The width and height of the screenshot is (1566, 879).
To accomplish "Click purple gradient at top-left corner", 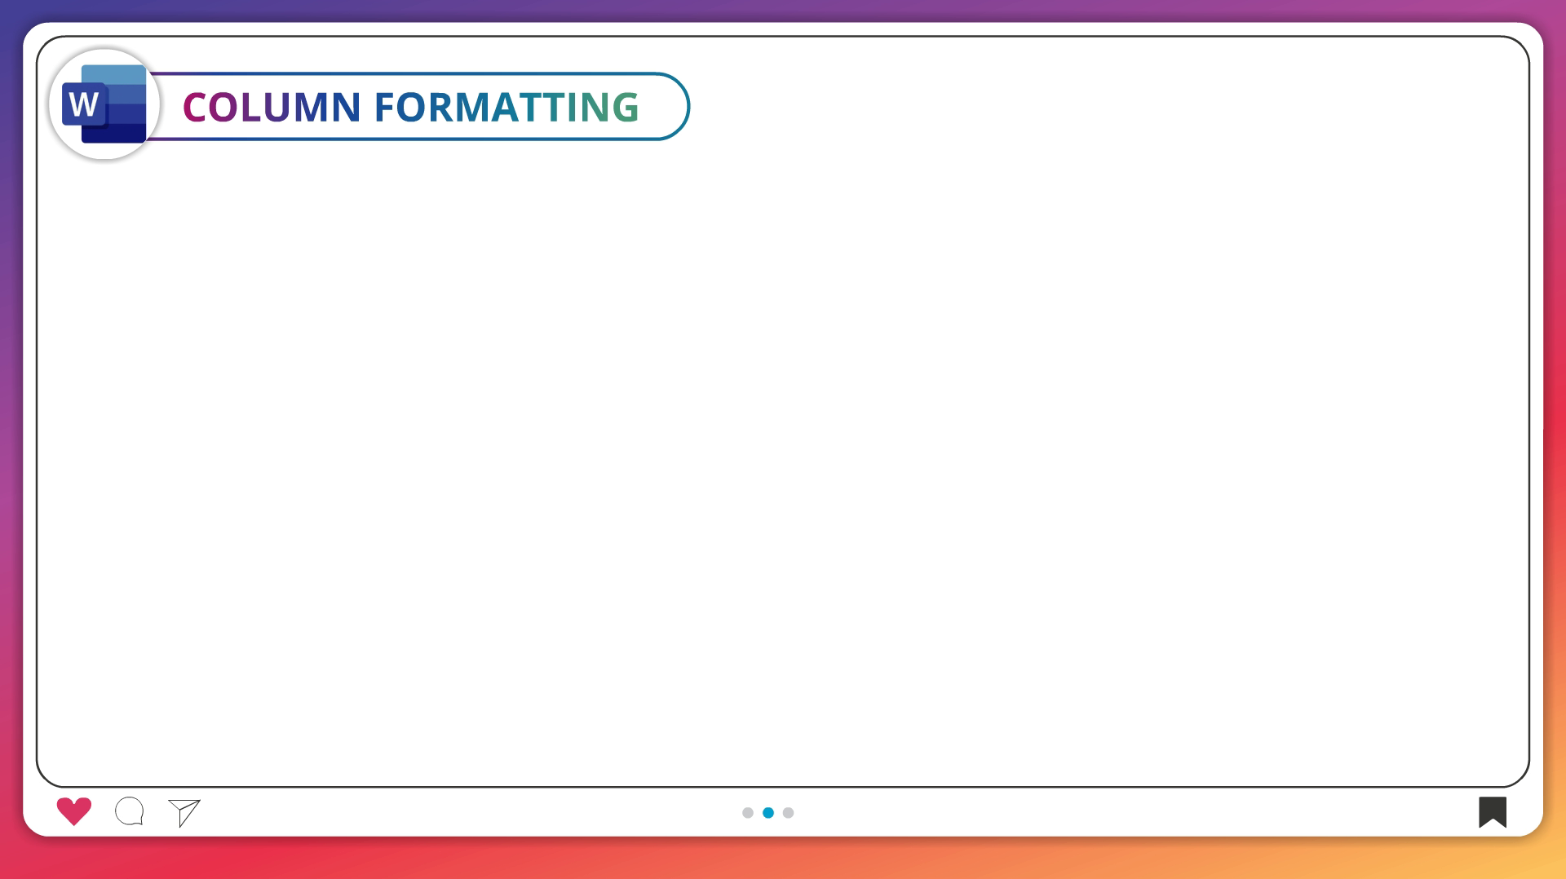I will tap(10, 10).
